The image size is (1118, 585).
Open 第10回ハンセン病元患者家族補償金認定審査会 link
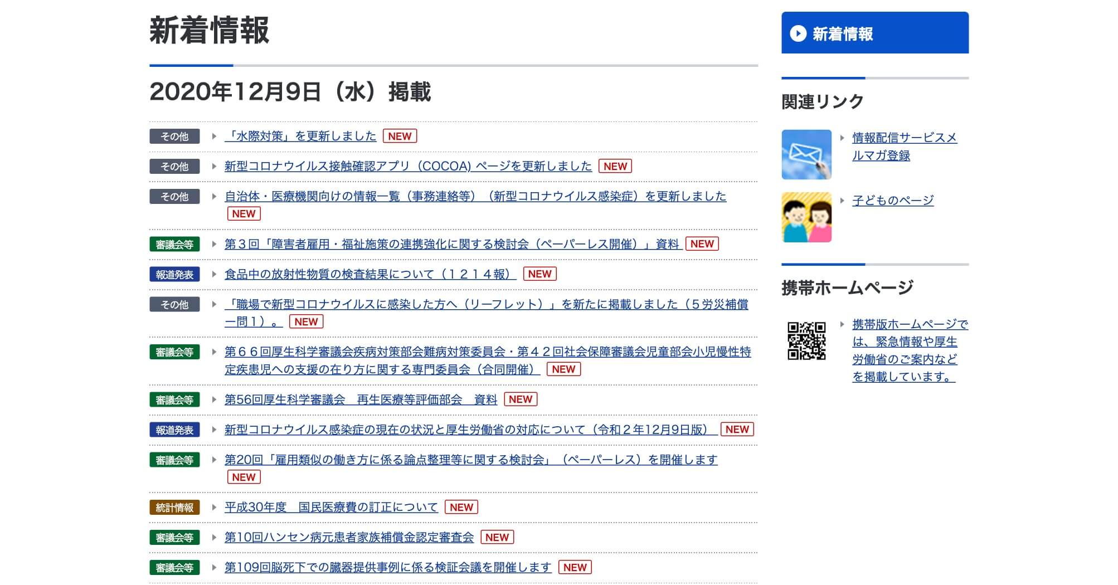[x=349, y=538]
